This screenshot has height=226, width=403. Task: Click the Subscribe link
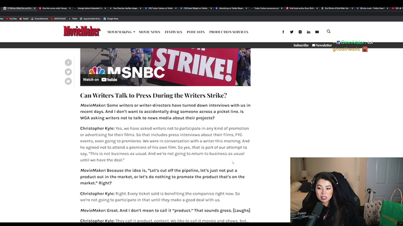point(301,45)
